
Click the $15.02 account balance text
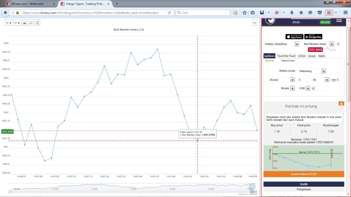pyautogui.click(x=296, y=22)
